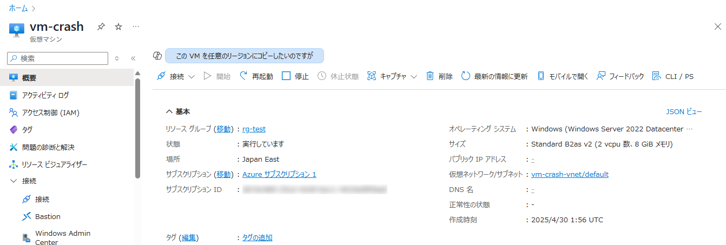Click the 停止 stop button

[x=295, y=76]
